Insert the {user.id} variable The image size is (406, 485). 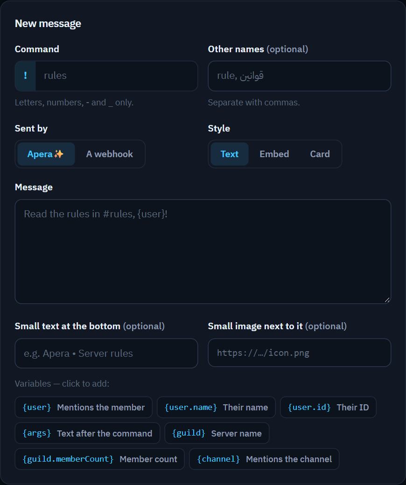[x=329, y=408]
